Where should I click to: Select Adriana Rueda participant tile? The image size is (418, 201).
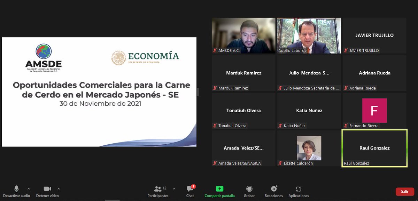coord(374,73)
